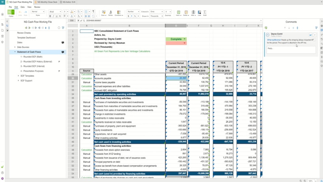Click the Undo arrow icon
The image size is (323, 182).
(20, 12)
